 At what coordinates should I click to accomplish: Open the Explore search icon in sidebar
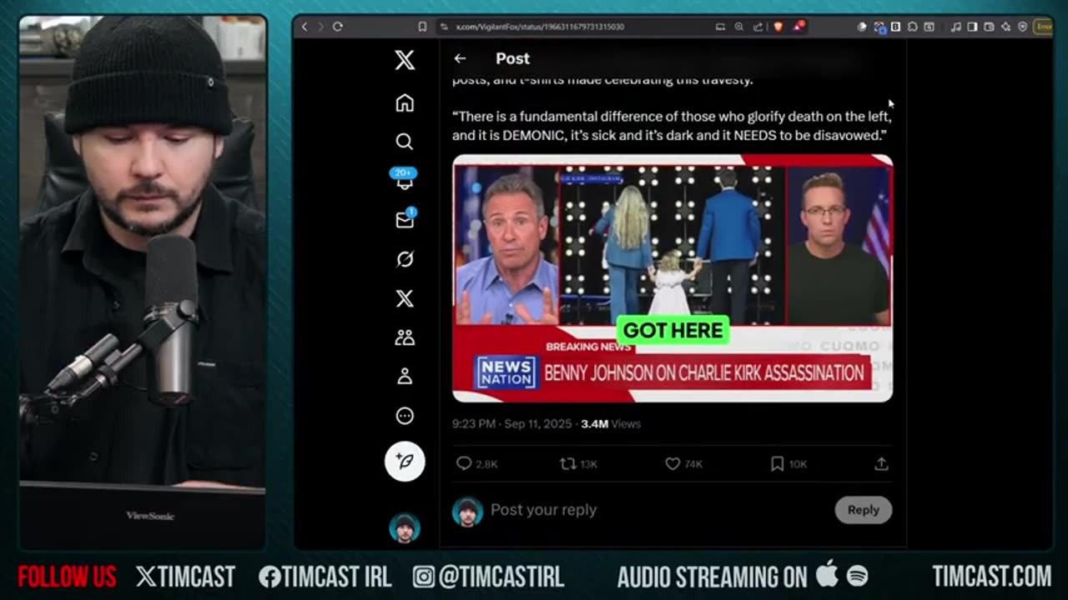[x=405, y=142]
